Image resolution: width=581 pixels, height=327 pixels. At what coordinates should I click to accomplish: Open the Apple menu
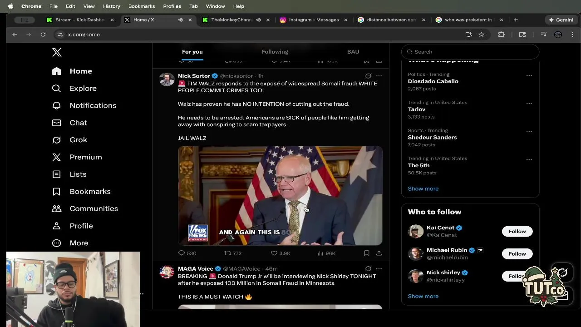point(10,6)
